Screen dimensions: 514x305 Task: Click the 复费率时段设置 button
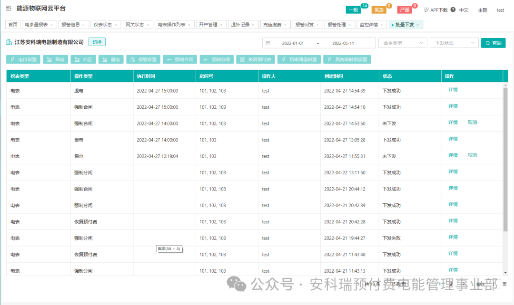(347, 59)
